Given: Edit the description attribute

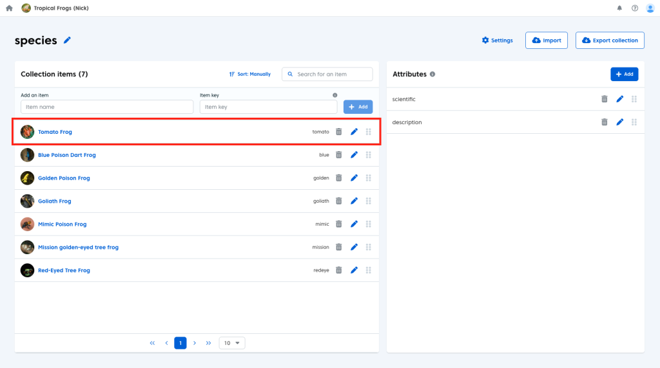Looking at the screenshot, I should pyautogui.click(x=619, y=122).
